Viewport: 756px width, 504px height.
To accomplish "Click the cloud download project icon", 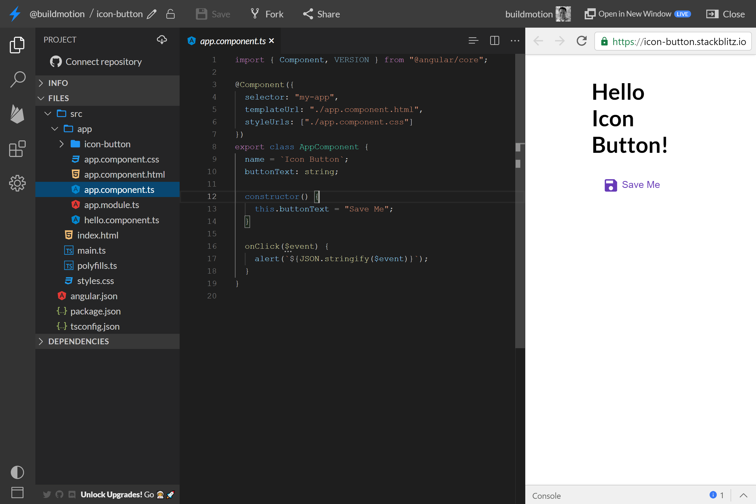I will (x=162, y=40).
